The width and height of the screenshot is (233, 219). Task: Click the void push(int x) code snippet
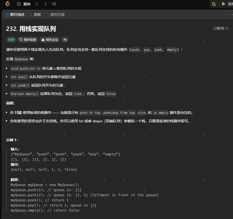click(25, 68)
